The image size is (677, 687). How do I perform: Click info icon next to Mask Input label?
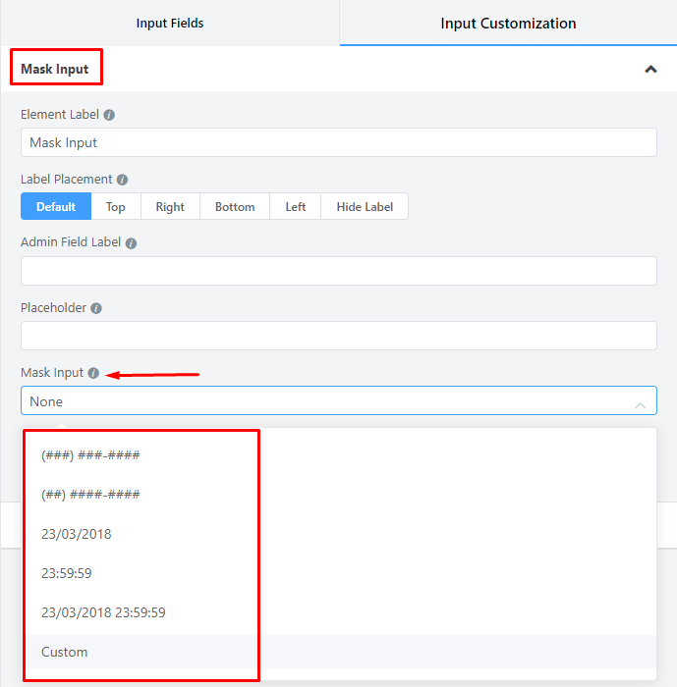click(93, 373)
